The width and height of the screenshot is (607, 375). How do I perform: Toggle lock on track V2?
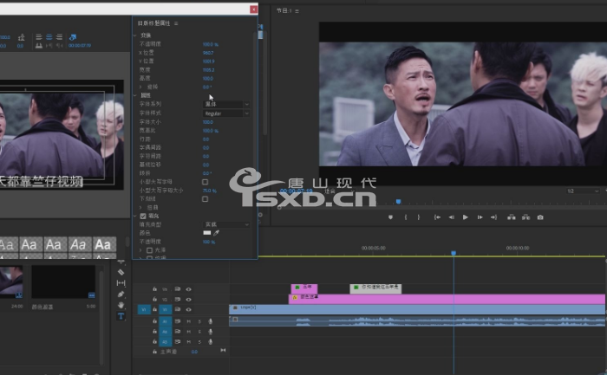(154, 300)
